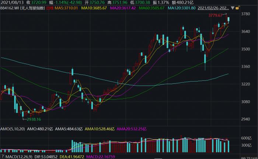Click the yellow unlock padlock icon

[x=237, y=8]
